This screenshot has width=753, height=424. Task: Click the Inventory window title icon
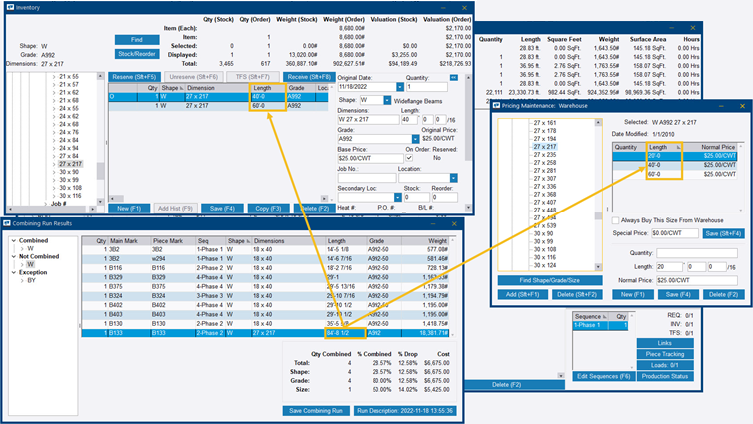pos(7,6)
